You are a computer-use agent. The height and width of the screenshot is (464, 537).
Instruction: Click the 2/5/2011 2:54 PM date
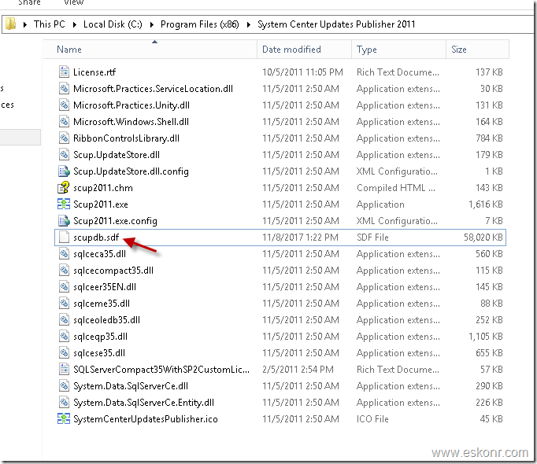tap(298, 369)
